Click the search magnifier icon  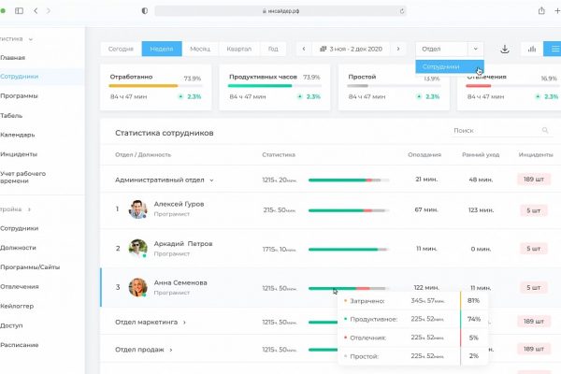point(545,130)
